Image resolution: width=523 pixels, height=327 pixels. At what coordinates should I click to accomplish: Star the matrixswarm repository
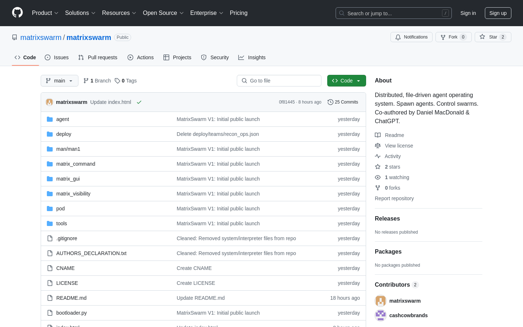493,37
